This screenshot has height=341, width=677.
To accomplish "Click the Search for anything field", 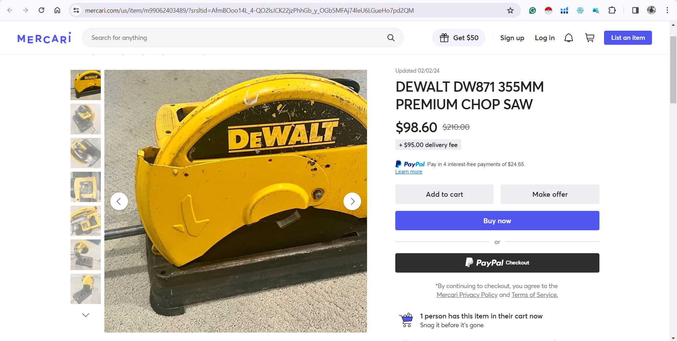I will 236,38.
